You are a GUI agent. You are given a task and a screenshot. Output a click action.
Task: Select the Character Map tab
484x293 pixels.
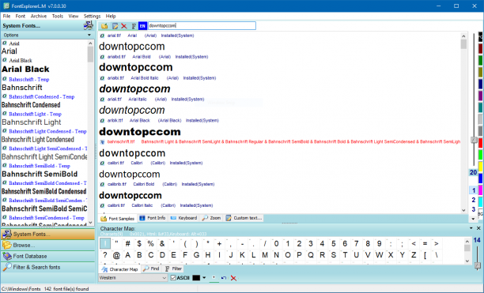point(119,269)
